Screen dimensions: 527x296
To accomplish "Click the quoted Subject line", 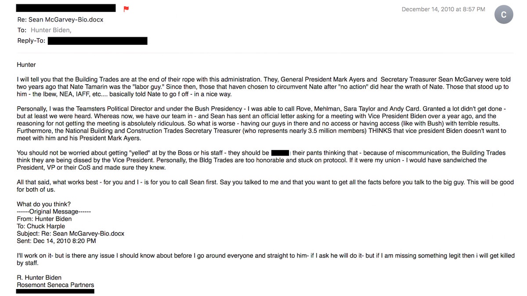I will click(71, 233).
